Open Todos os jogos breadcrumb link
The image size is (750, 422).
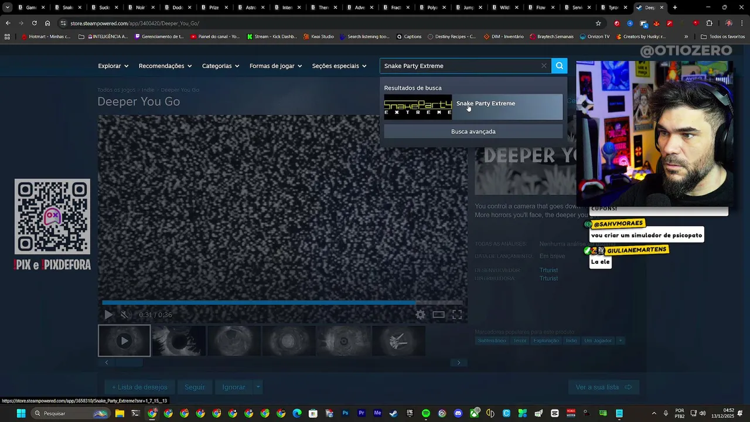tap(117, 90)
